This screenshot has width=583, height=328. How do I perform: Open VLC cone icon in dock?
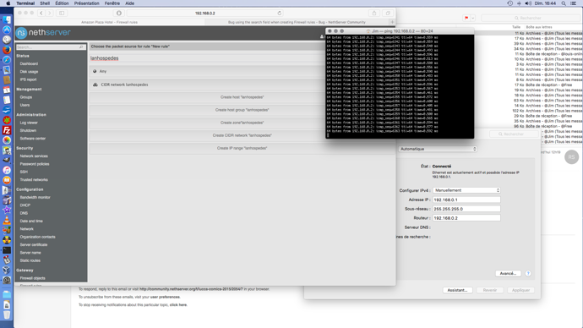click(x=7, y=220)
